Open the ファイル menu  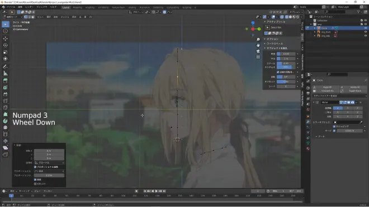click(11, 7)
